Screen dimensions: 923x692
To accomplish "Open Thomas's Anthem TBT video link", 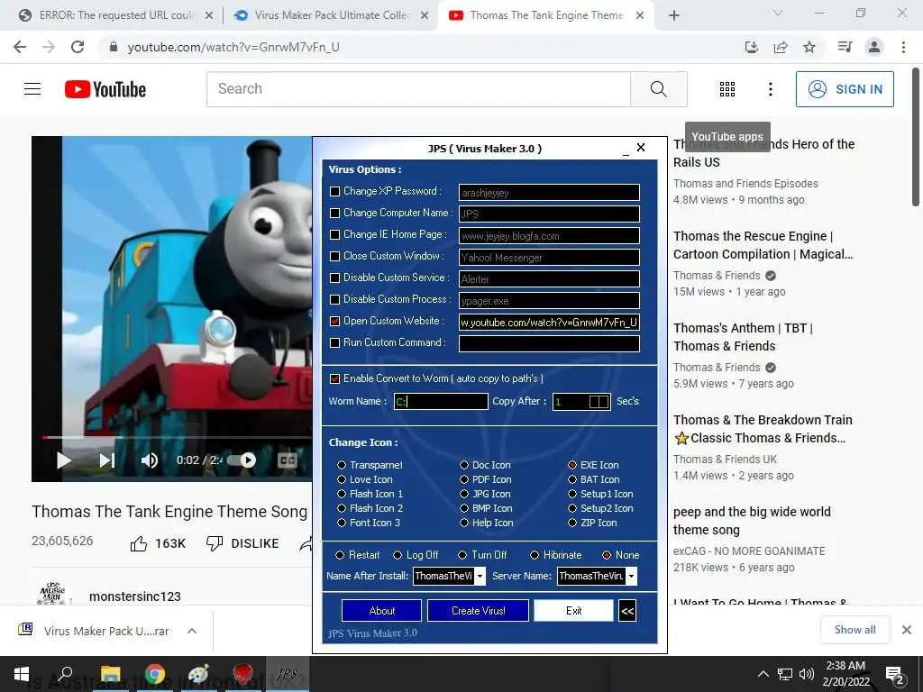I will 743,337.
